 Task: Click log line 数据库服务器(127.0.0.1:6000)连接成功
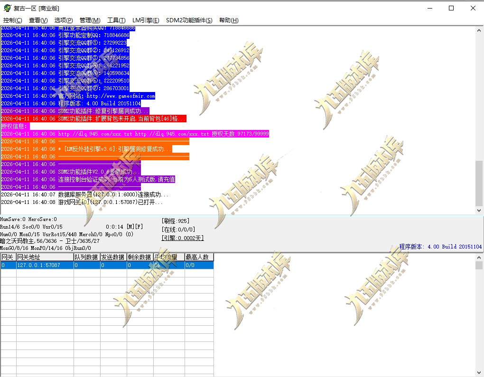pyautogui.click(x=84, y=195)
